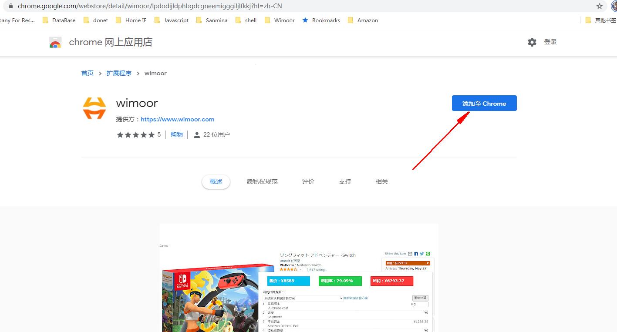Click the chrome 网上应用店 title

(x=111, y=42)
